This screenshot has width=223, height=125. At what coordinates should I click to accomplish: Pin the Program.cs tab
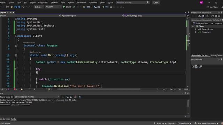[x=11, y=12]
